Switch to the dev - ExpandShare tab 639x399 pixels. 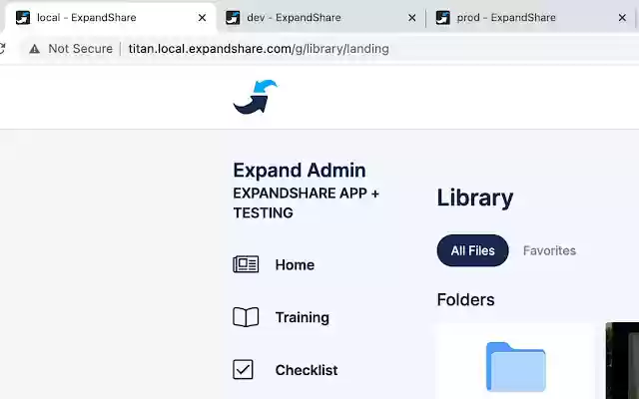[320, 18]
